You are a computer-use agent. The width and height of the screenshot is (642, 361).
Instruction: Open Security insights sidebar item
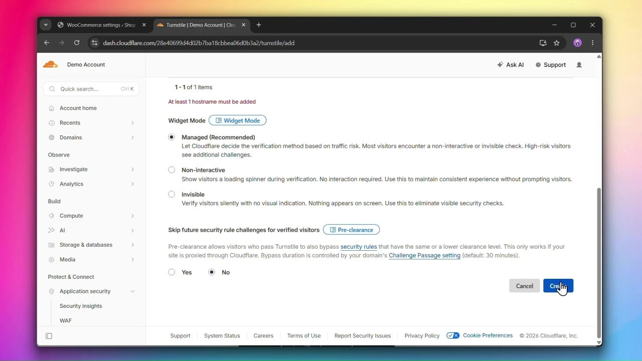click(81, 306)
